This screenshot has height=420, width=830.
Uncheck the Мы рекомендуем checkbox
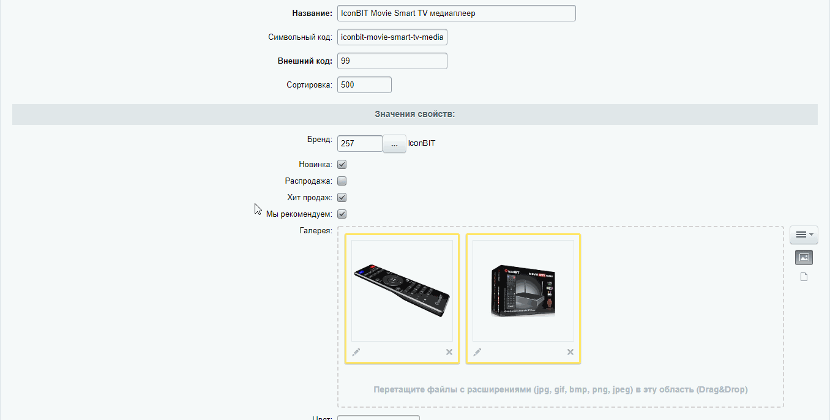(342, 214)
